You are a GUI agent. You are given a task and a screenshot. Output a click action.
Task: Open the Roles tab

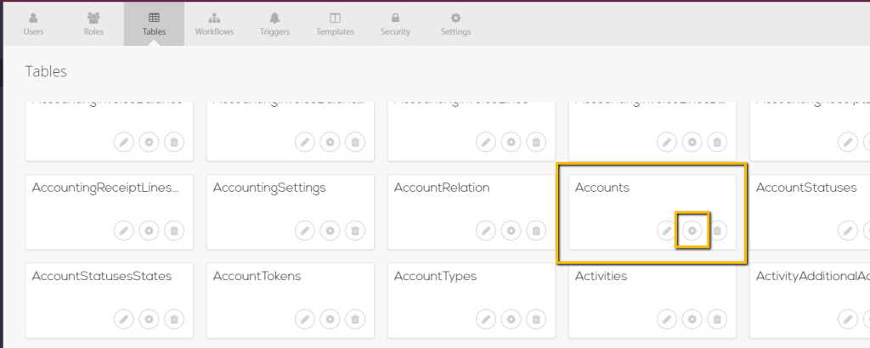[x=93, y=24]
